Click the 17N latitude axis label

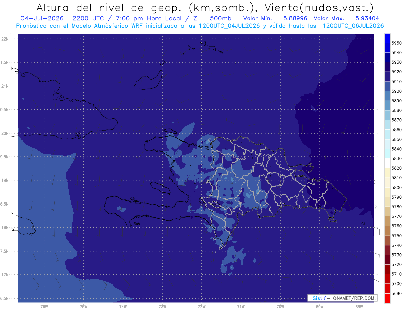click(5, 275)
